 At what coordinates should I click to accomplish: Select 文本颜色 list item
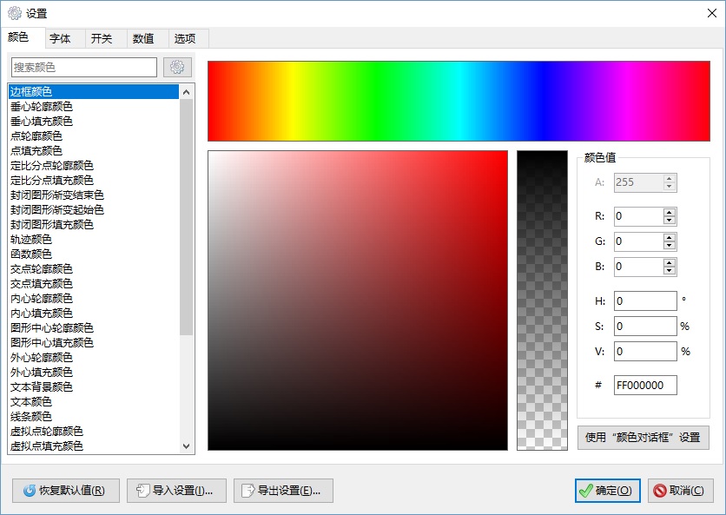pos(94,402)
